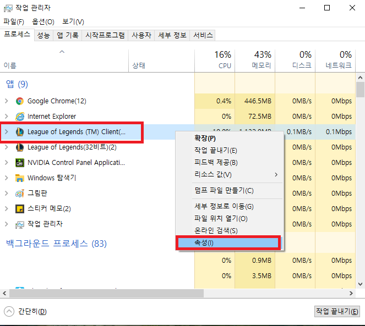
Task: Open the 리소스 값 submenu arrow
Action: point(276,174)
